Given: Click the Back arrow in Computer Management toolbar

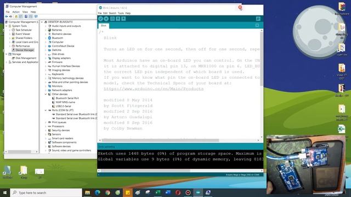Looking at the screenshot, I should pyautogui.click(x=7, y=16).
